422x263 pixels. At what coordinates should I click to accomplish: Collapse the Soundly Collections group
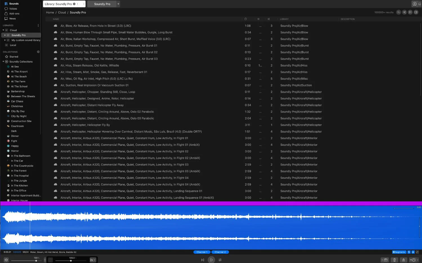(x=3, y=62)
